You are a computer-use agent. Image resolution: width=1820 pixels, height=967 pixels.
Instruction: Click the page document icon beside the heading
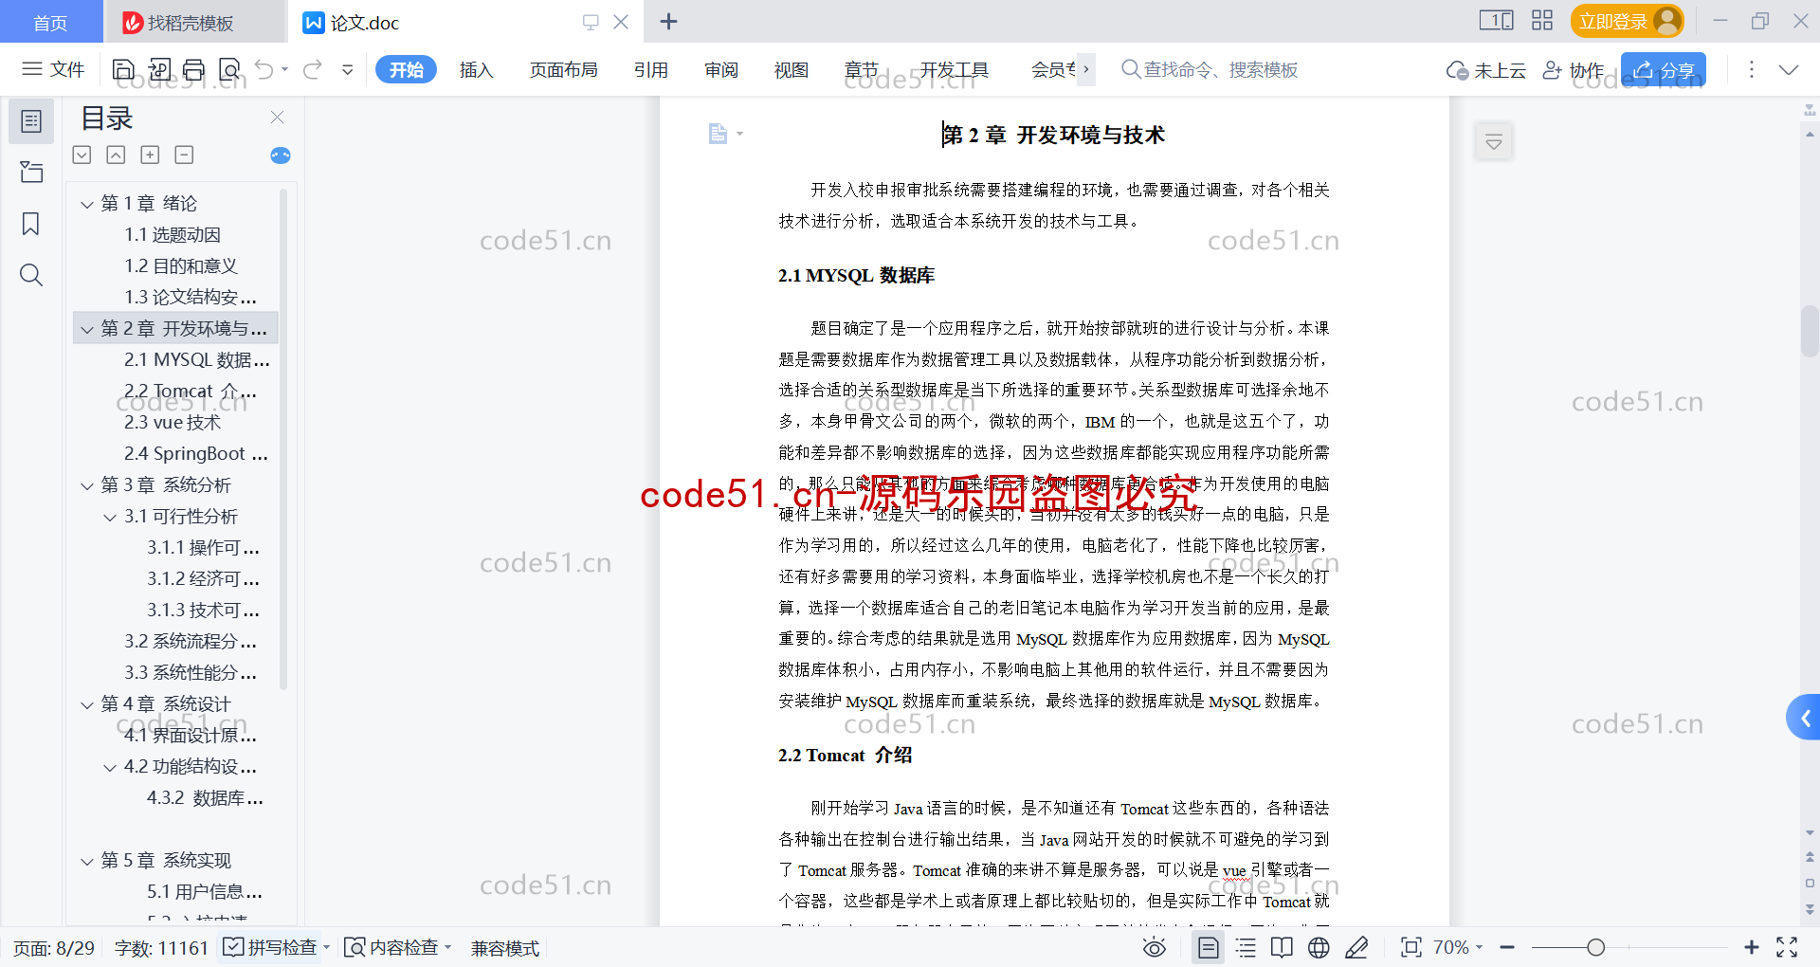pos(718,134)
